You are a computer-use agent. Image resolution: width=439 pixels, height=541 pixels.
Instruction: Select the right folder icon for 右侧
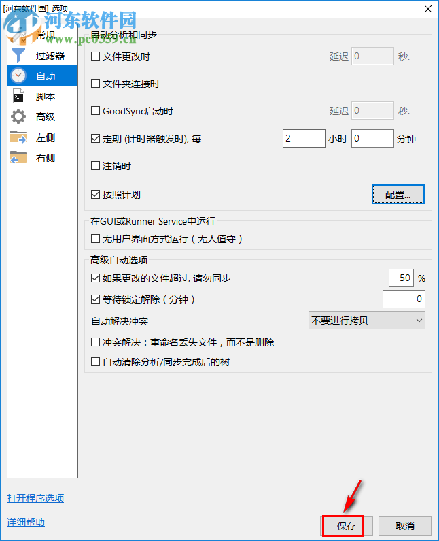tap(18, 157)
